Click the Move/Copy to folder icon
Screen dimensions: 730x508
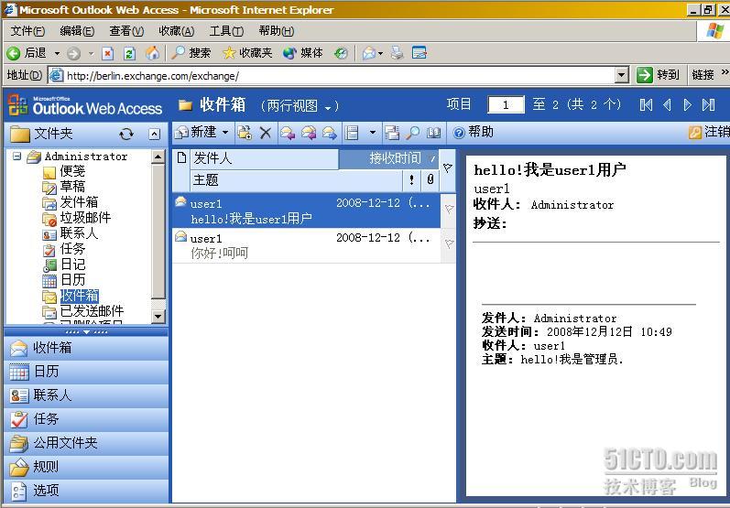point(245,133)
